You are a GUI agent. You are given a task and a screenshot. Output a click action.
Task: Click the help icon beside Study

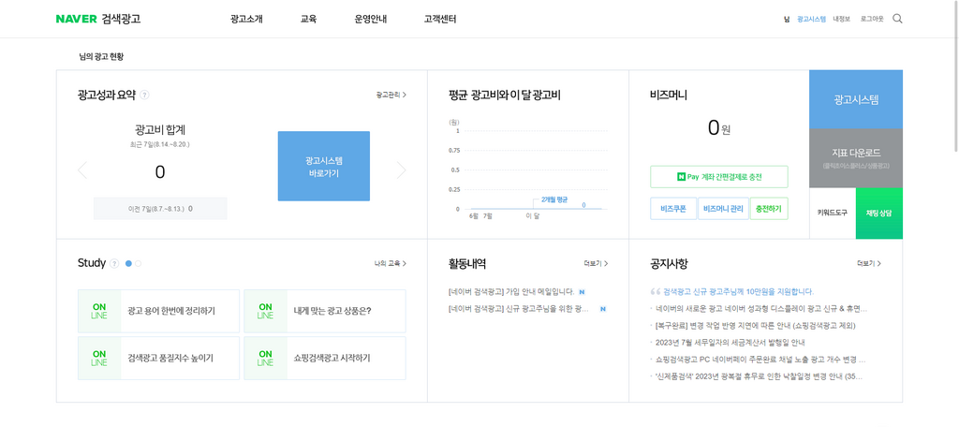tap(114, 264)
